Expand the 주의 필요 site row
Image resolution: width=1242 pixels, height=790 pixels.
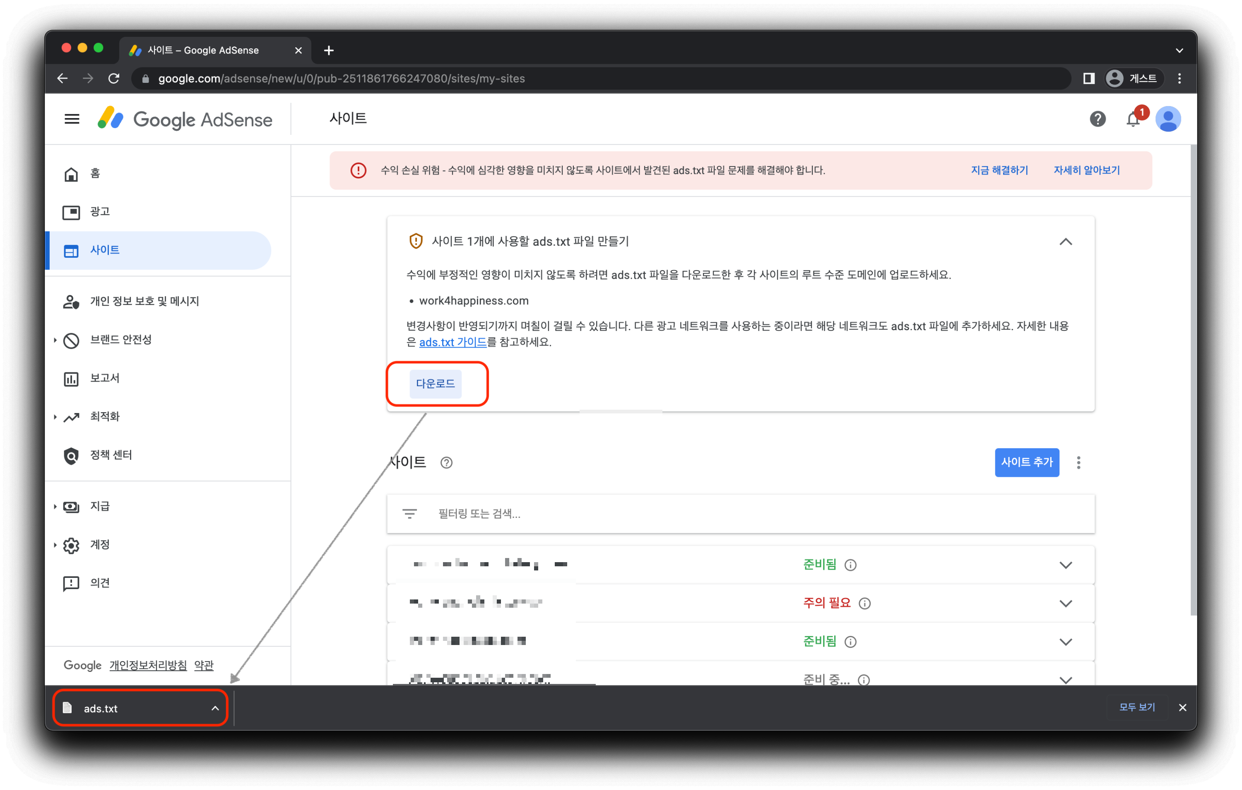tap(1065, 603)
